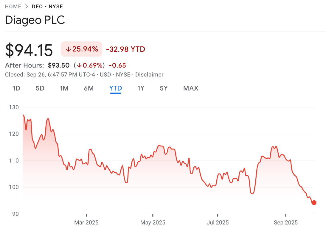Switch to the 5Y chart

(164, 88)
